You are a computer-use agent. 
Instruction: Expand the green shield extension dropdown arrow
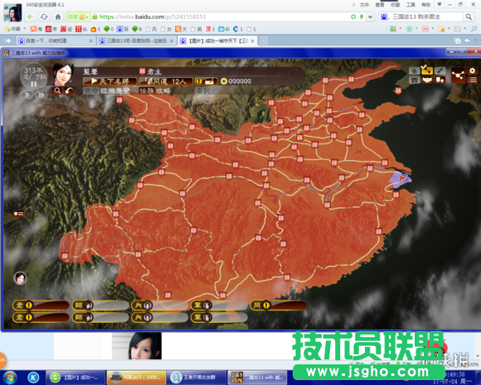pyautogui.click(x=416, y=29)
